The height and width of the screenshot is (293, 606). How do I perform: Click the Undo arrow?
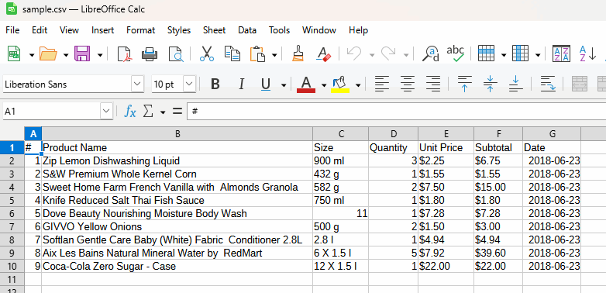[x=353, y=53]
